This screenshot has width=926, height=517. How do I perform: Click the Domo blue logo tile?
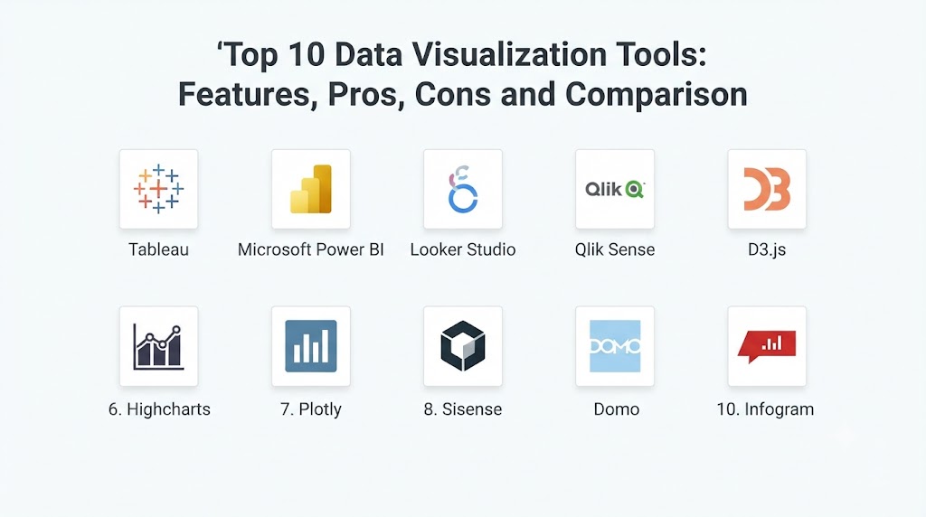click(x=615, y=346)
